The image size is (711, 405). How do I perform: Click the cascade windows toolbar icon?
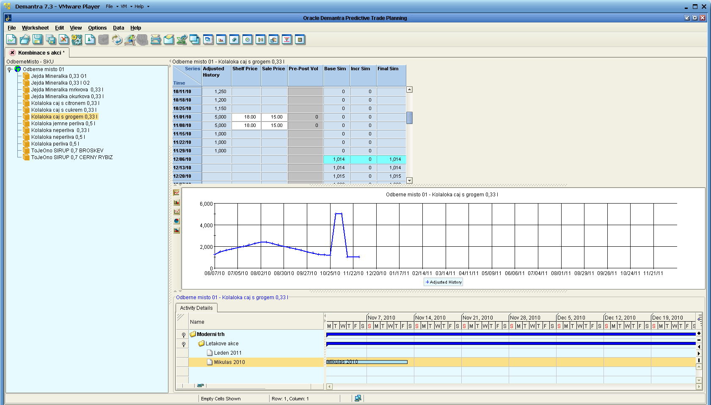(195, 40)
